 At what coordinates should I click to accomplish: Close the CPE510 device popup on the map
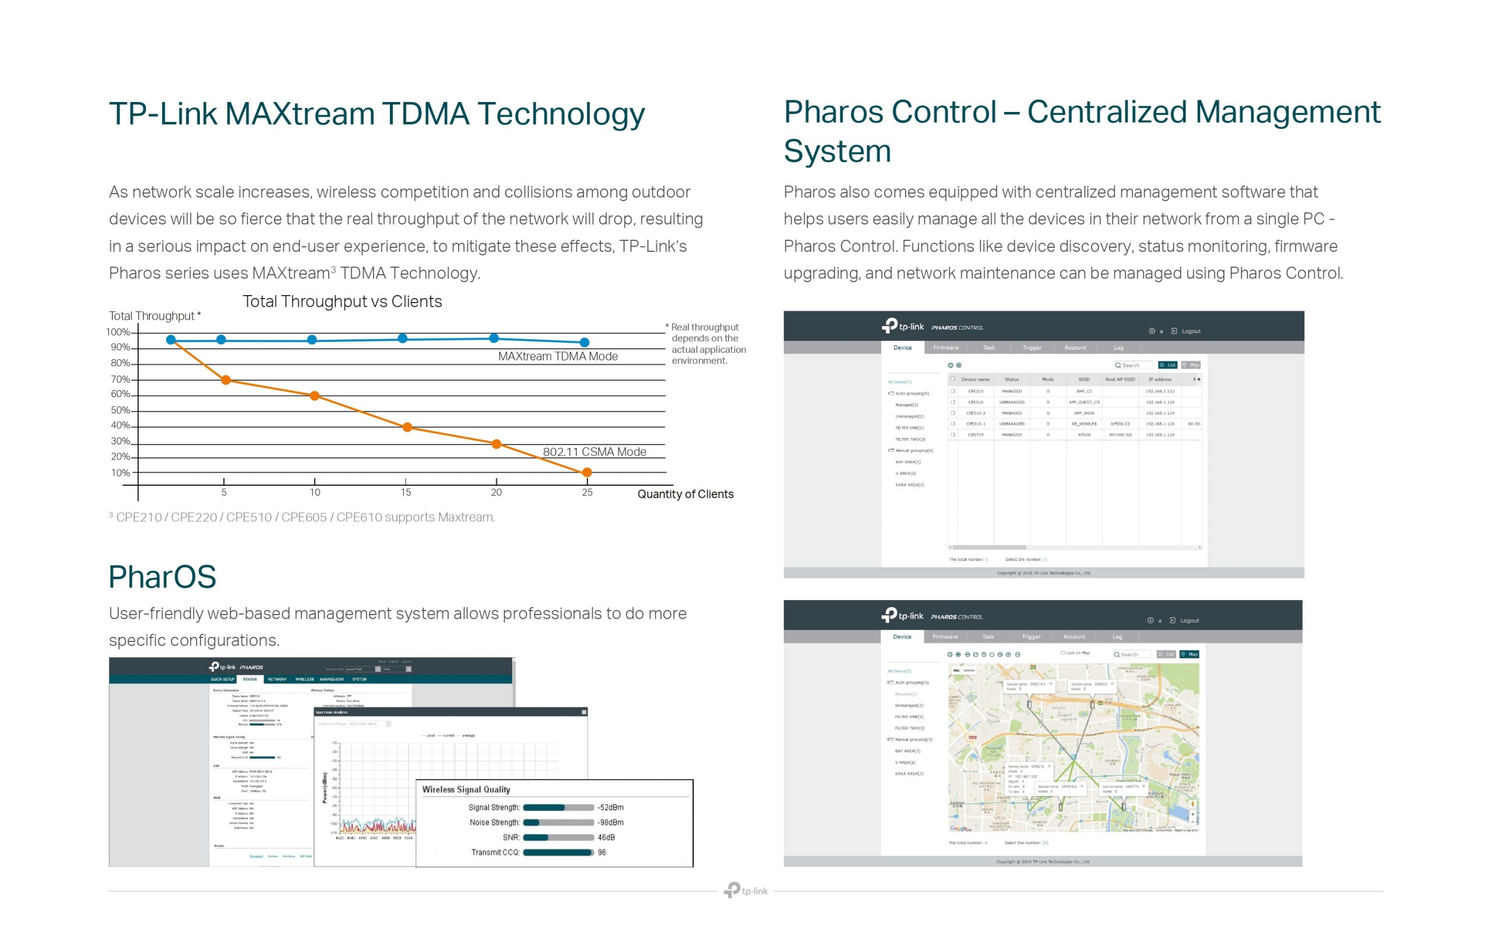pos(1113,683)
